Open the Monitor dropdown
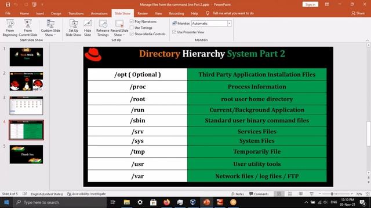The image size is (371, 208). click(230, 23)
